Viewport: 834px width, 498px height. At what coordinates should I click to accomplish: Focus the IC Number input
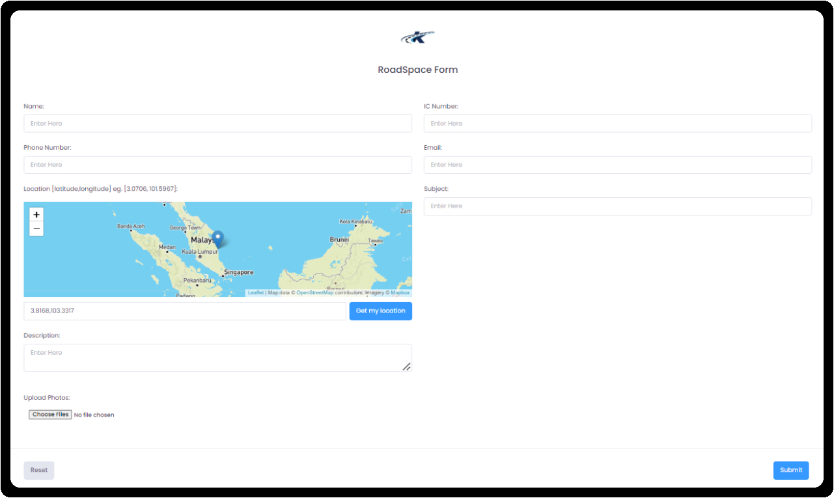617,124
